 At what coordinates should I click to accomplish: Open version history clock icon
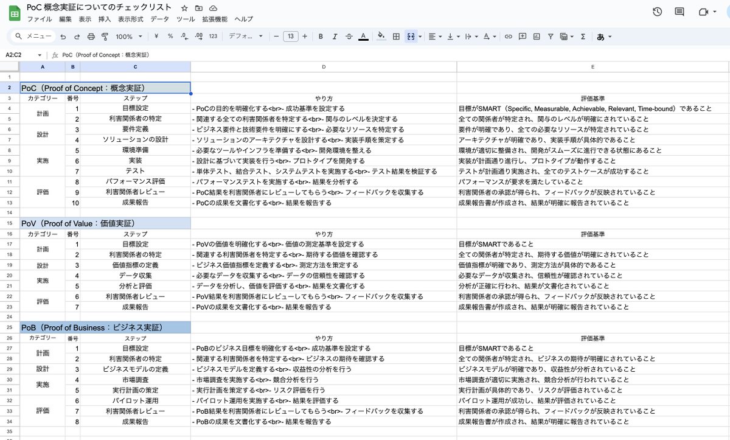(x=657, y=12)
